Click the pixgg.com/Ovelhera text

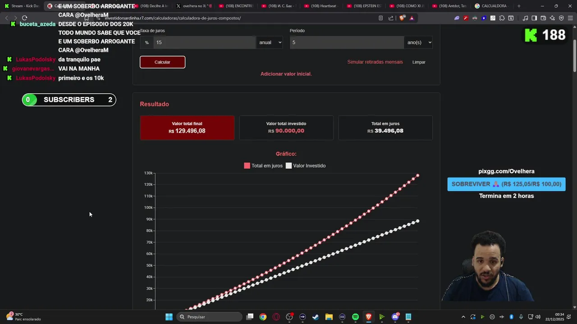[x=506, y=171]
